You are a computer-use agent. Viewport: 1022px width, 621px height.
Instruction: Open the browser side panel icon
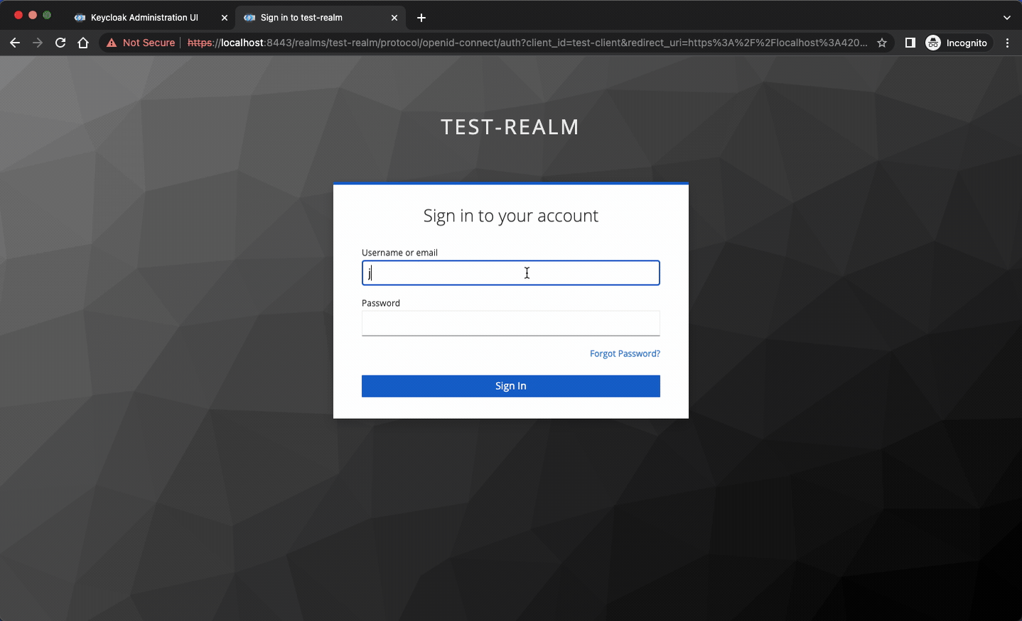(x=910, y=43)
